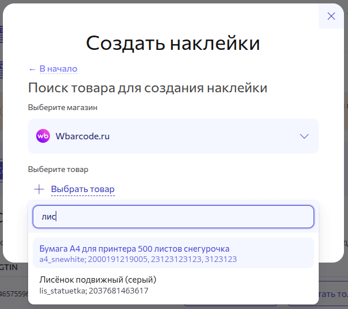
Task: Expand store list using chevron arrow
Action: point(304,136)
